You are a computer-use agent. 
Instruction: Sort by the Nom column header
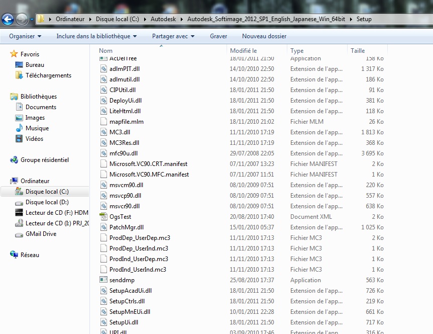click(x=105, y=51)
